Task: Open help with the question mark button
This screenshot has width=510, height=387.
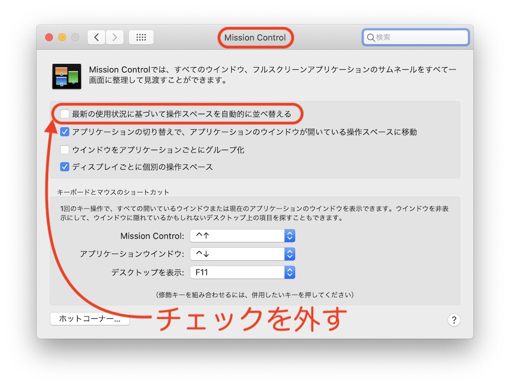Action: (x=453, y=320)
